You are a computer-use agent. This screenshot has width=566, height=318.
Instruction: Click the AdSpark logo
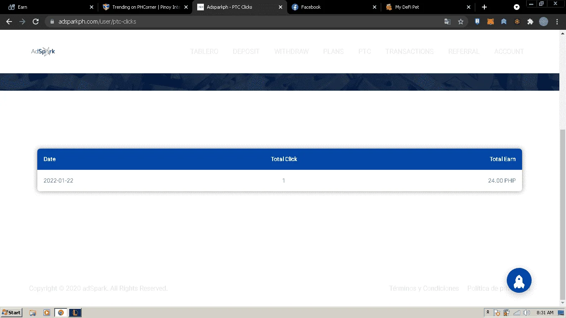point(43,51)
